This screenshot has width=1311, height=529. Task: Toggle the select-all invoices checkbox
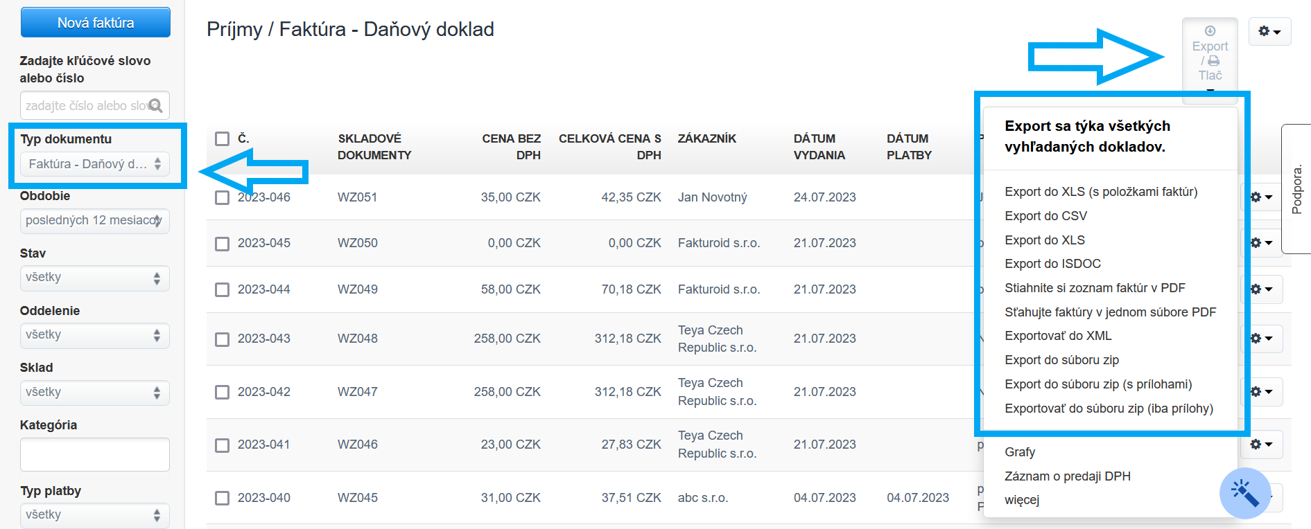click(222, 139)
